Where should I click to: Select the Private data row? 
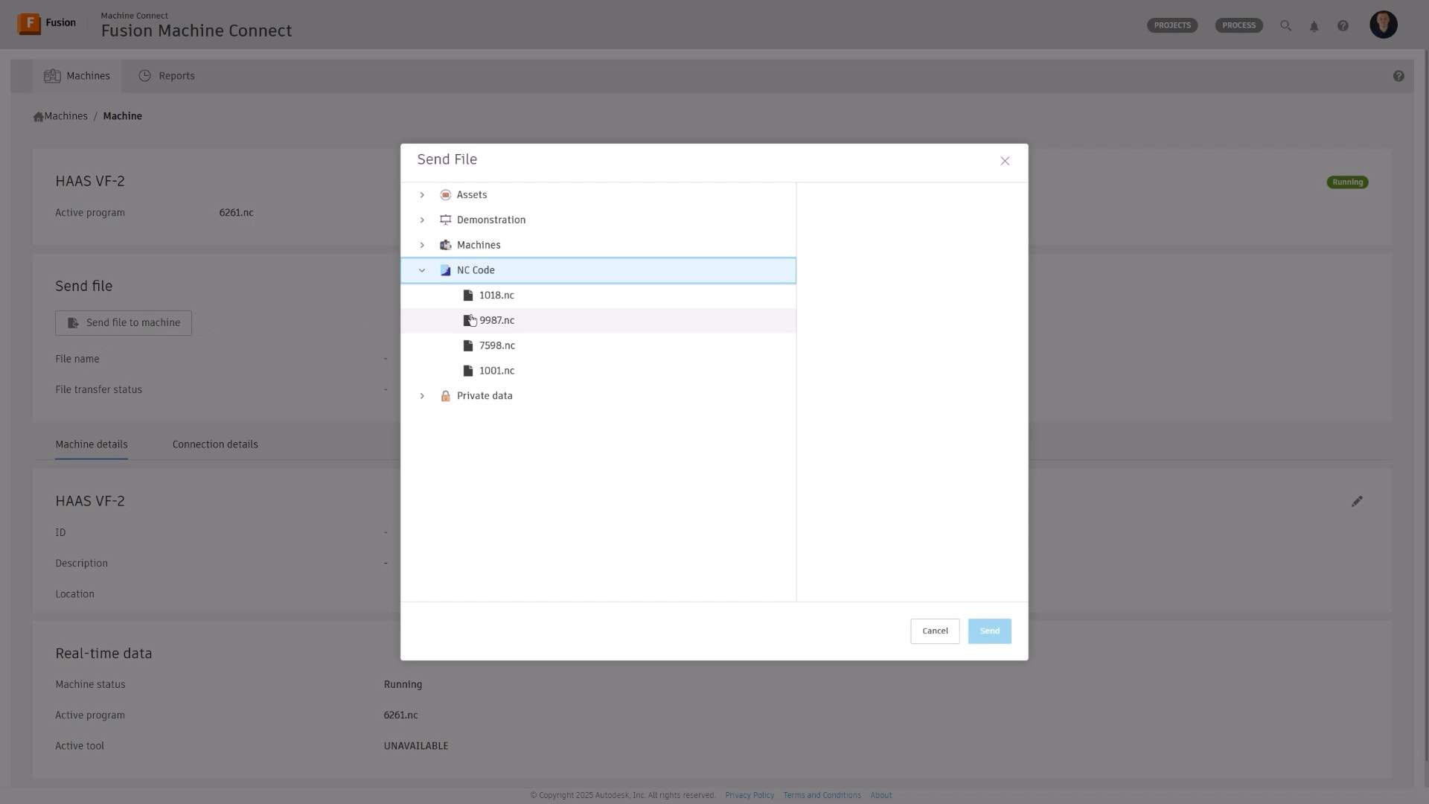click(598, 396)
